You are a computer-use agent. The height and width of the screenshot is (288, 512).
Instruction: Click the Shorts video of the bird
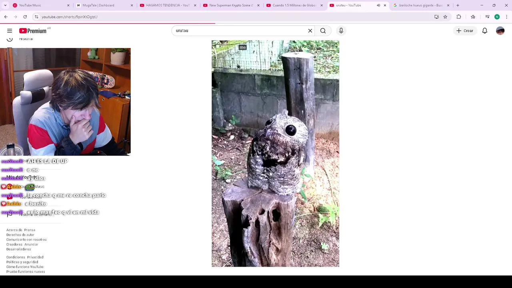click(275, 153)
